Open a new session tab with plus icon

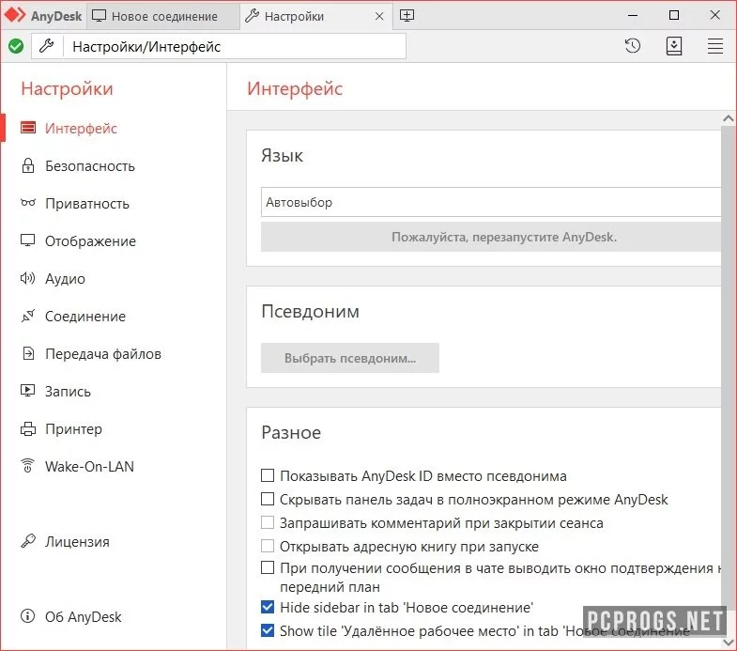pyautogui.click(x=407, y=16)
